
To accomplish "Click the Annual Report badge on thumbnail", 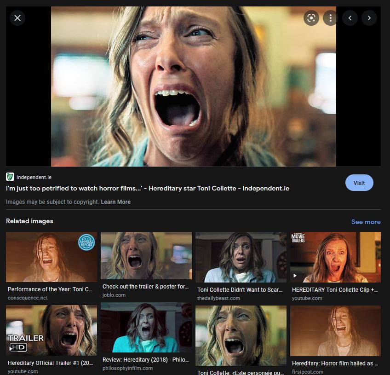I will pos(86,242).
